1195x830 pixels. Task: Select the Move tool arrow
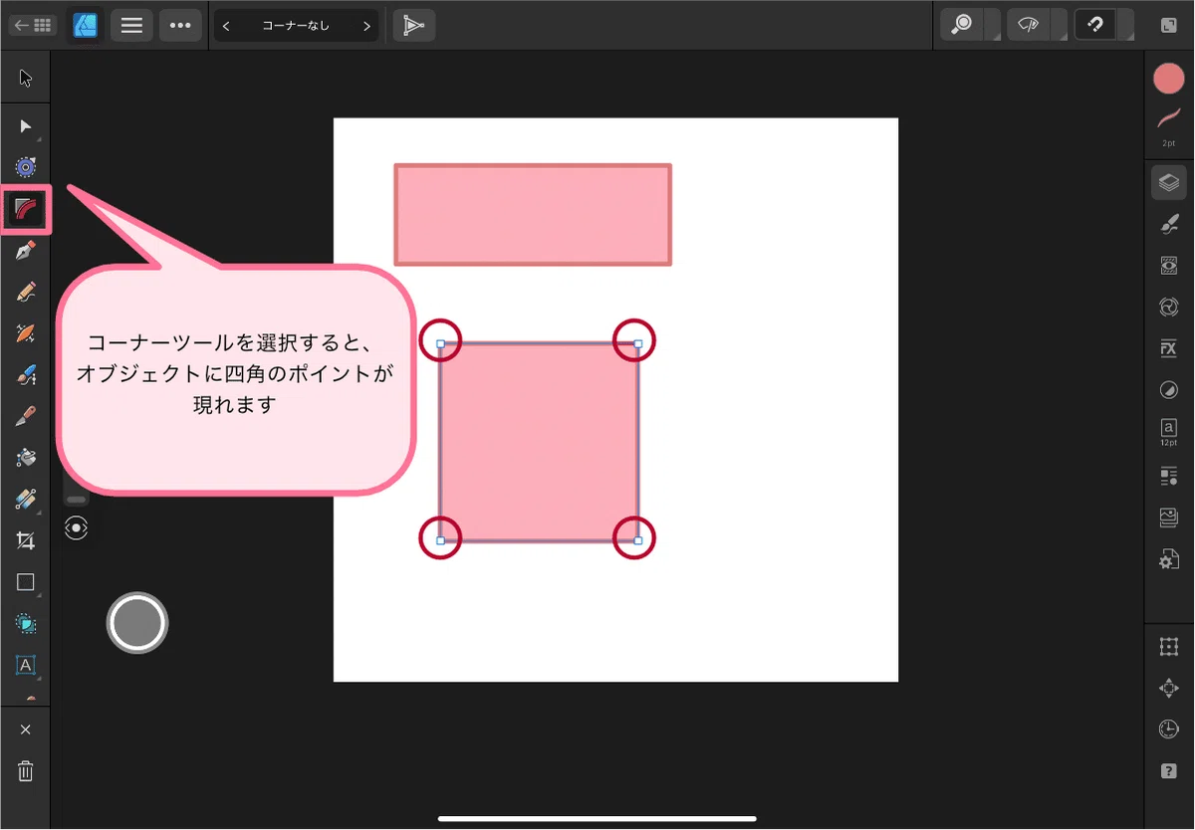[x=26, y=79]
